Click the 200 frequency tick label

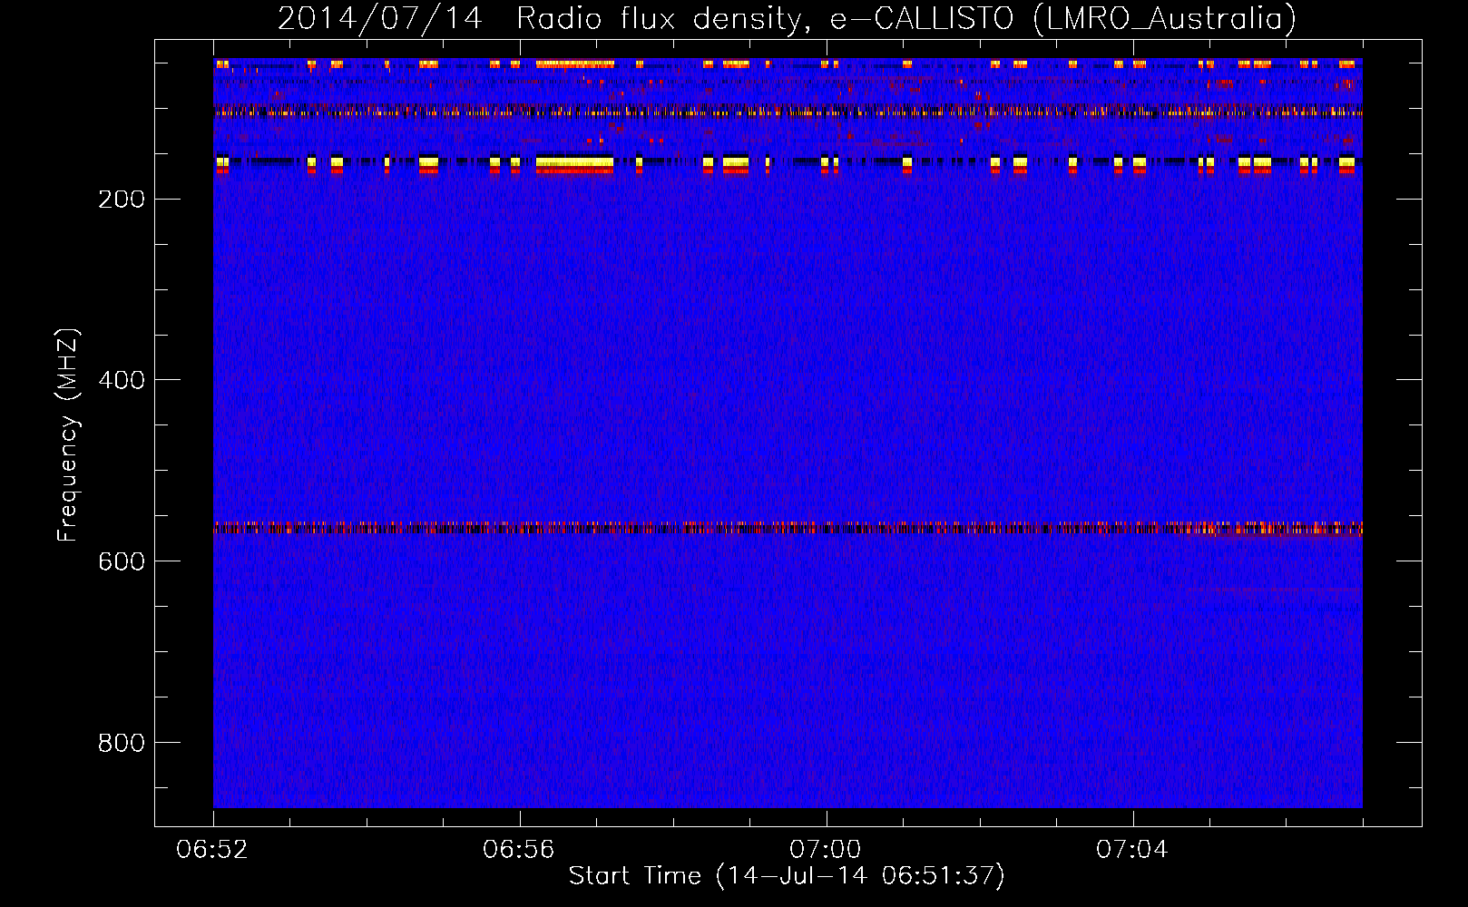tap(122, 199)
